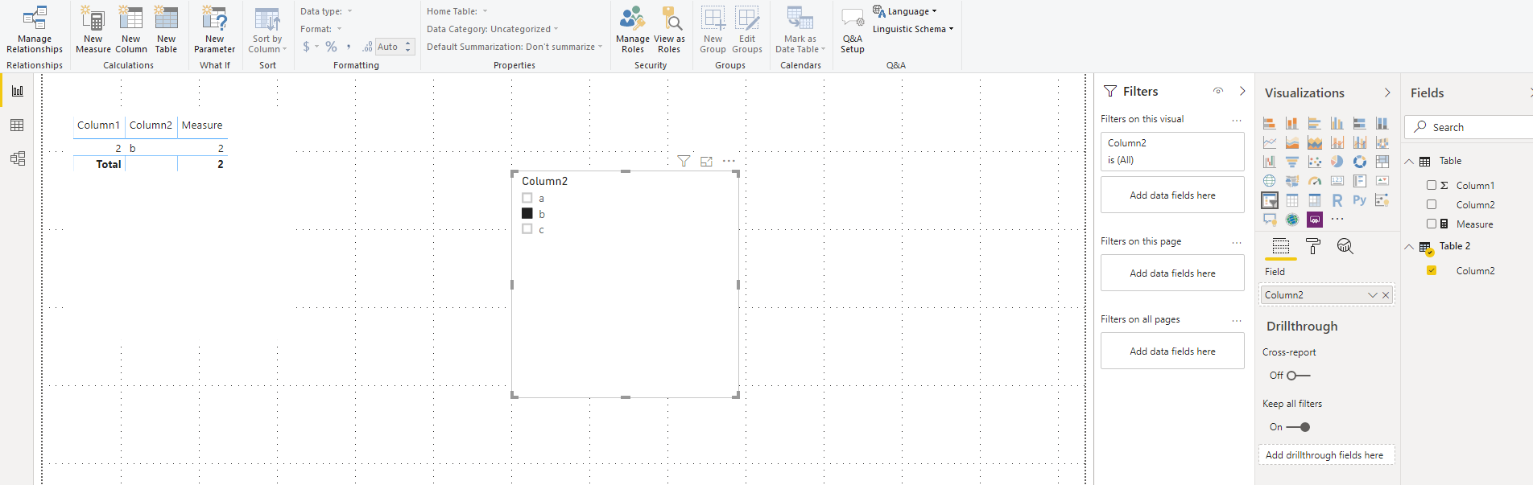Screen dimensions: 1533x485
Task: Select the Python visual
Action: [x=1360, y=200]
